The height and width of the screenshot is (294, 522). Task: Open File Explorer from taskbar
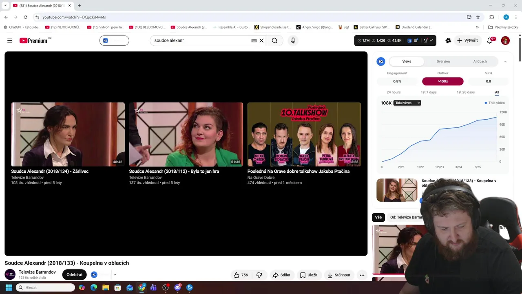click(x=106, y=287)
